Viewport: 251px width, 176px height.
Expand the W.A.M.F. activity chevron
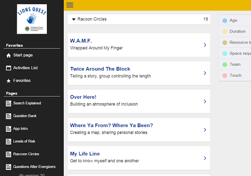coord(205,45)
